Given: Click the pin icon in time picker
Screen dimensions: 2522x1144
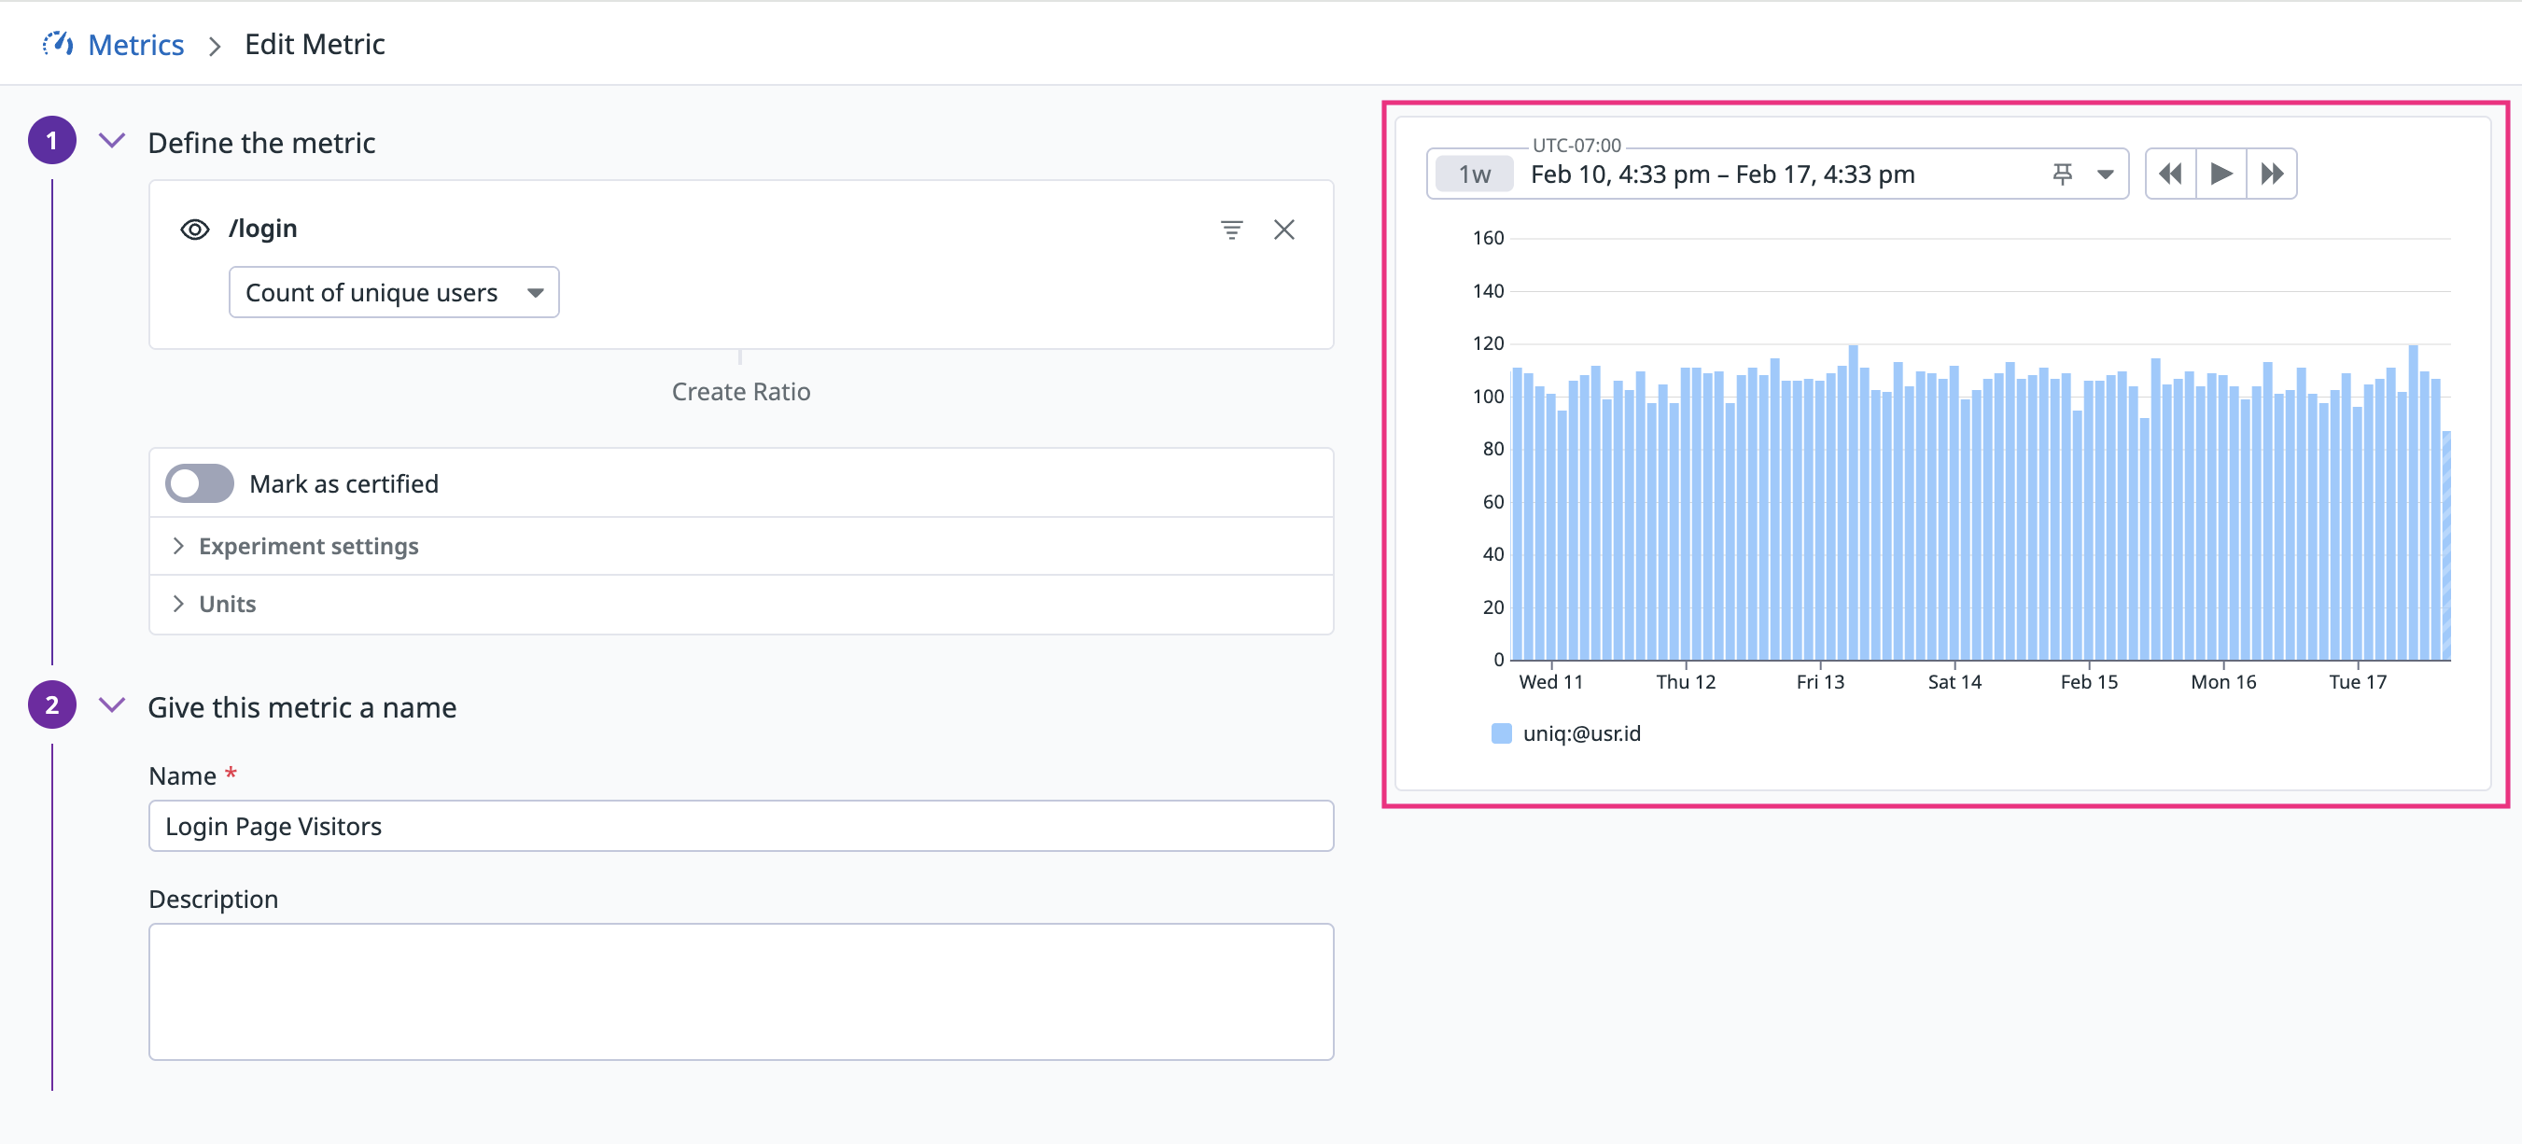Looking at the screenshot, I should click(2062, 174).
